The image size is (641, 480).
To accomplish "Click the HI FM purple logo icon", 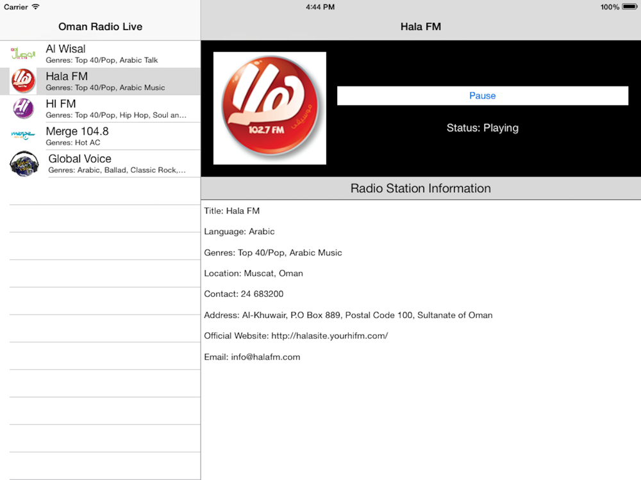I will coord(23,109).
